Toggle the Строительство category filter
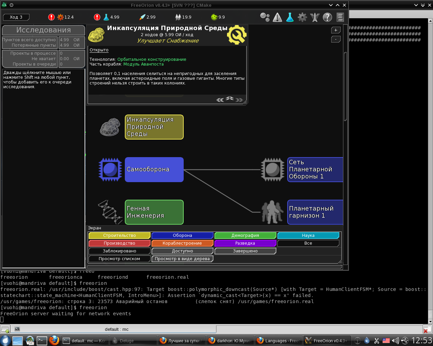 pos(119,236)
